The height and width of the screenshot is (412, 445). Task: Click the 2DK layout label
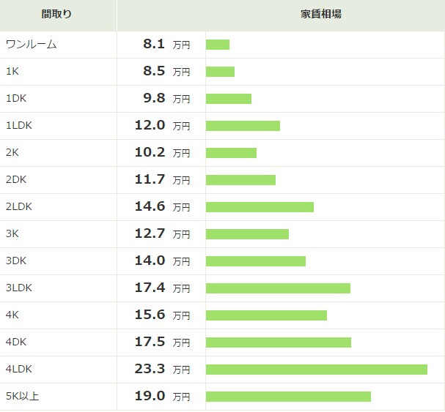(16, 179)
